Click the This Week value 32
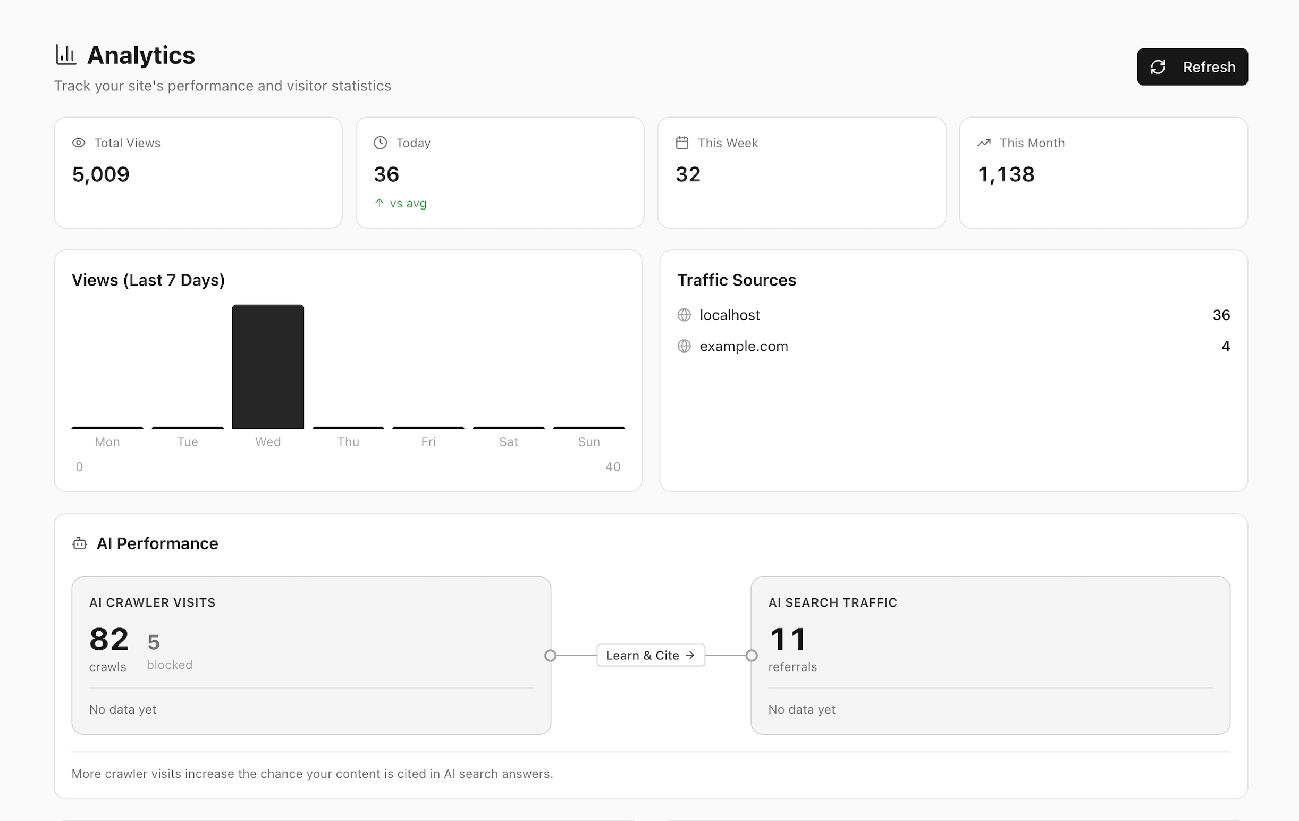 coord(688,174)
